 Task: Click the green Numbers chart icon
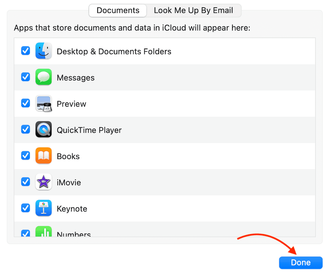43,231
